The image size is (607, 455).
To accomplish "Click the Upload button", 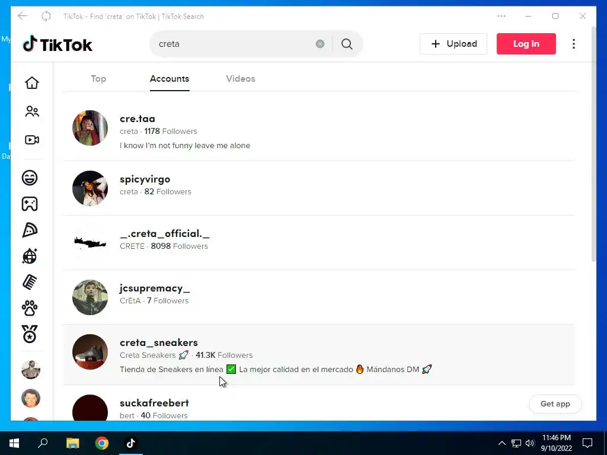I will tap(453, 44).
